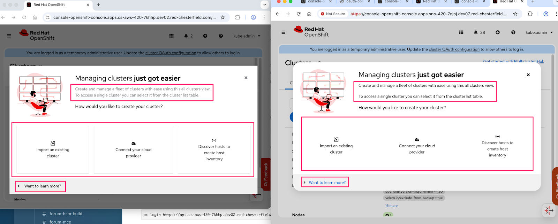Image resolution: width=558 pixels, height=224 pixels.
Task: Open notifications bell showing 2 alerts
Action: (x=188, y=36)
